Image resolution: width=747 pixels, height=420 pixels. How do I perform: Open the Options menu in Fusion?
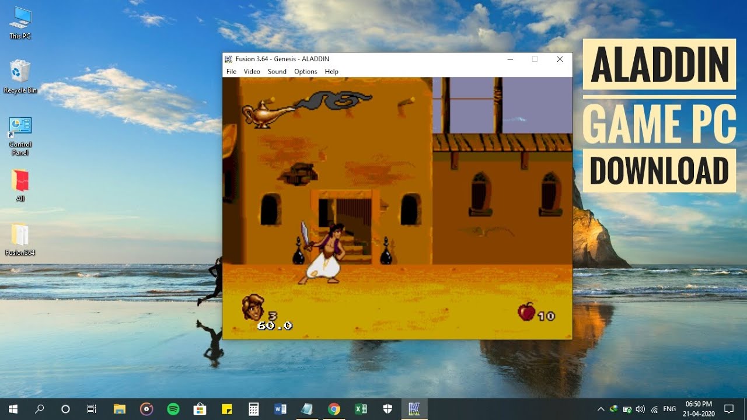[x=306, y=71]
